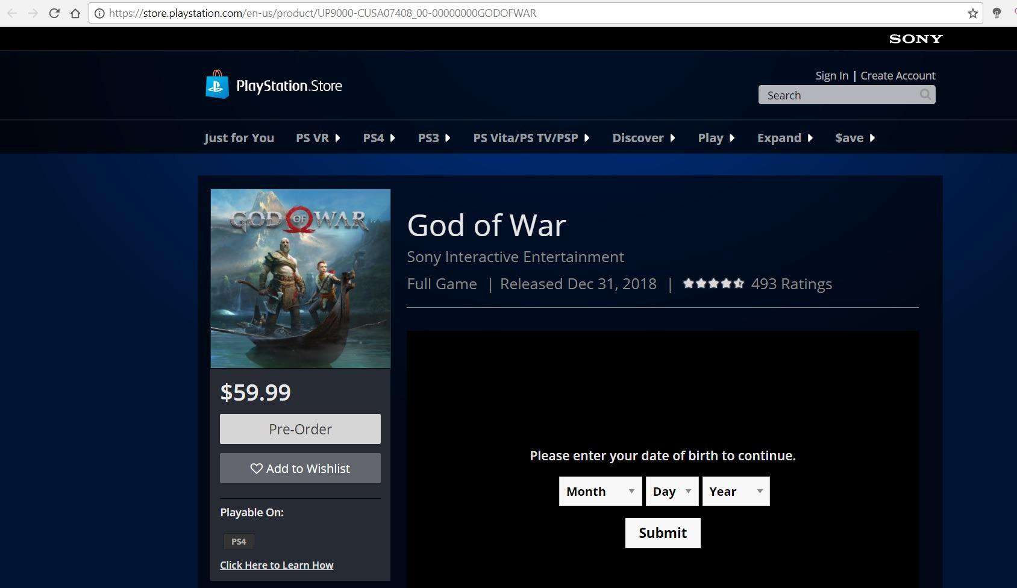Open Click Here to Learn How link
This screenshot has height=588, width=1017.
click(277, 565)
